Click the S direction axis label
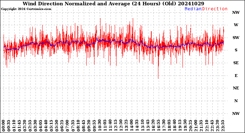The width and height of the screenshot is (245, 133). point(236,50)
